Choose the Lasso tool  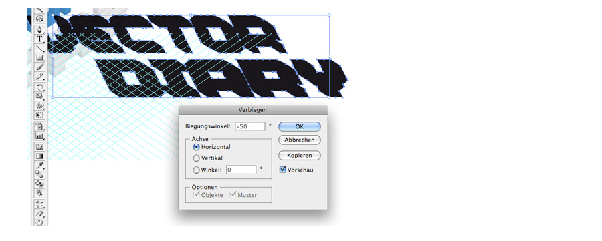tap(40, 19)
